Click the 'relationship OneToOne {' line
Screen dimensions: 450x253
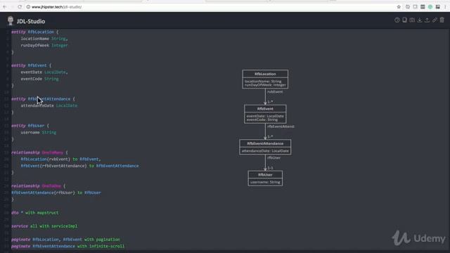pos(39,186)
